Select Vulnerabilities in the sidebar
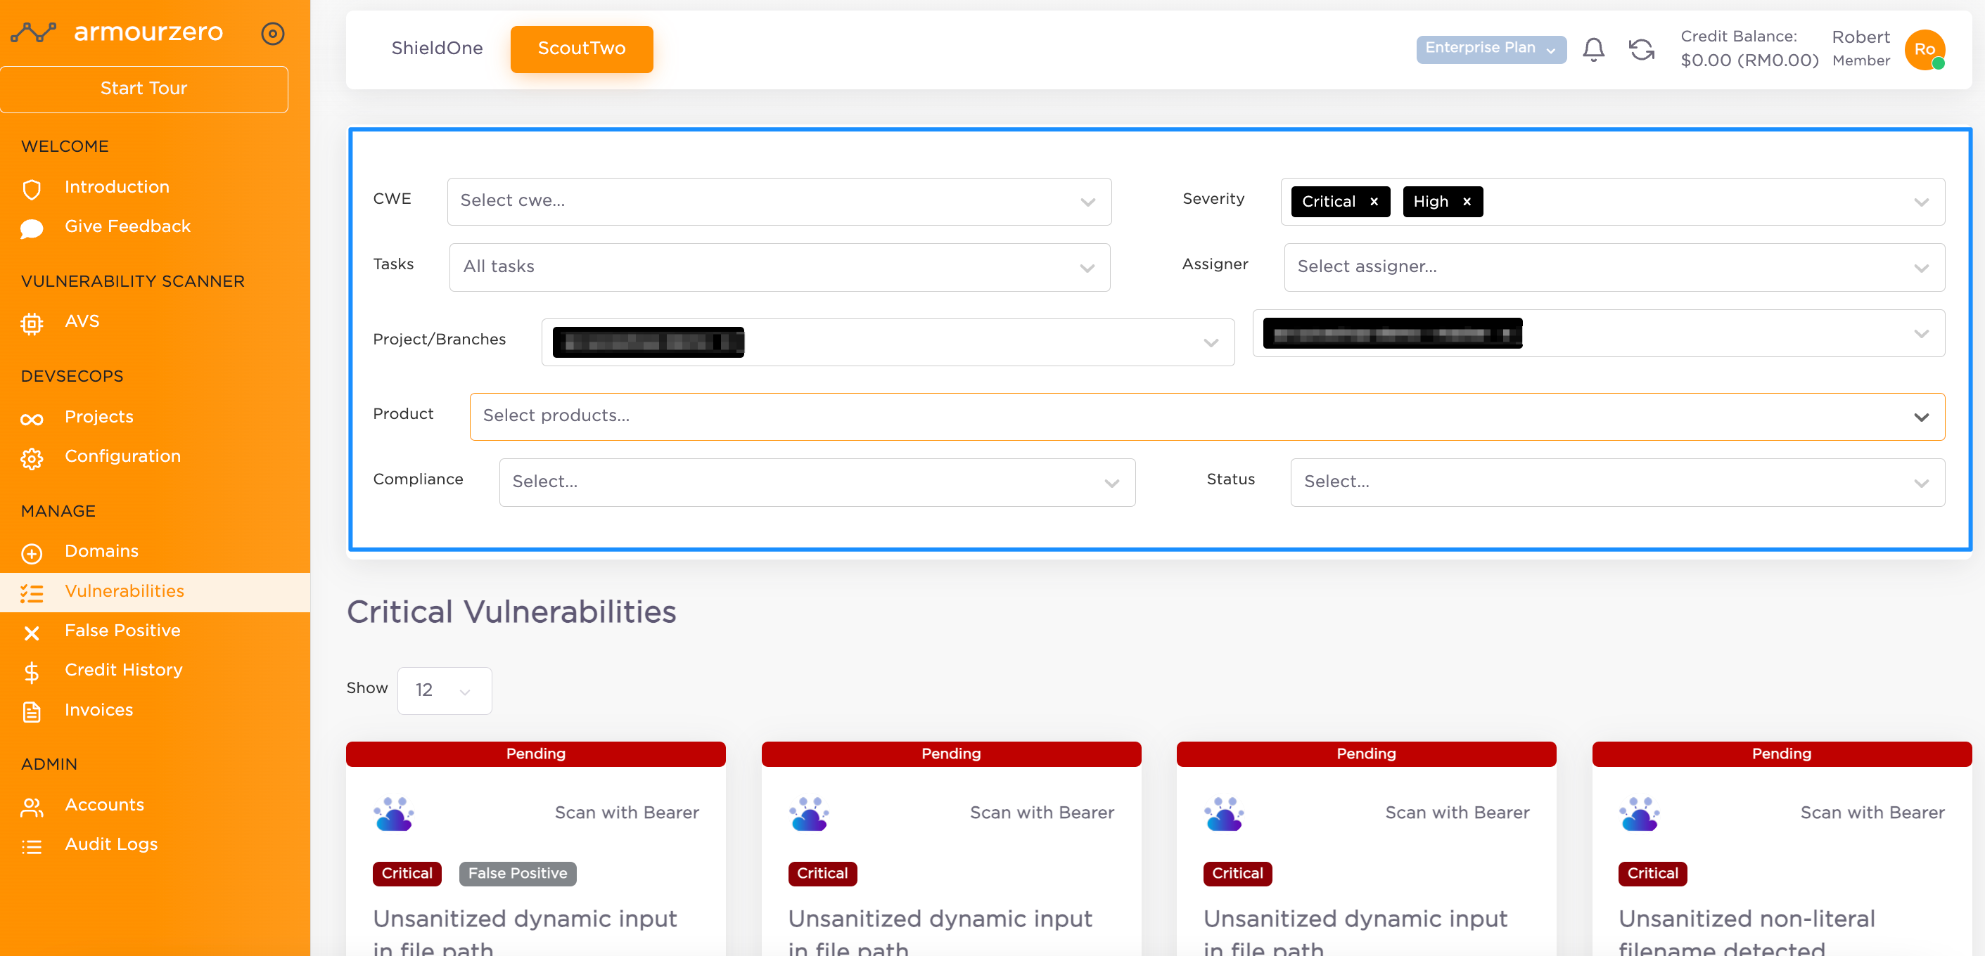1985x956 pixels. tap(155, 593)
